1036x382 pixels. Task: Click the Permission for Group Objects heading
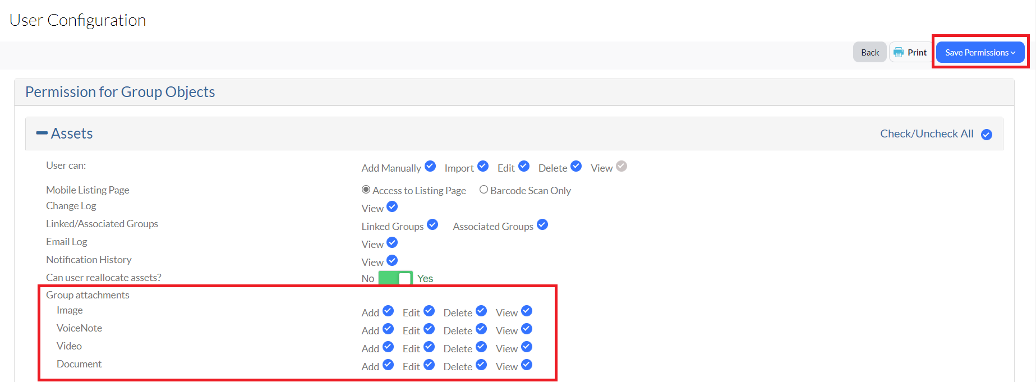click(120, 92)
